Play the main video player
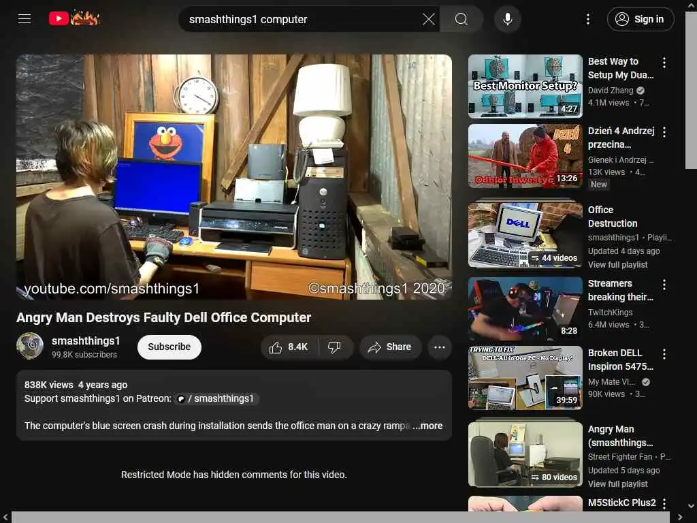This screenshot has height=523, width=697. coord(234,177)
